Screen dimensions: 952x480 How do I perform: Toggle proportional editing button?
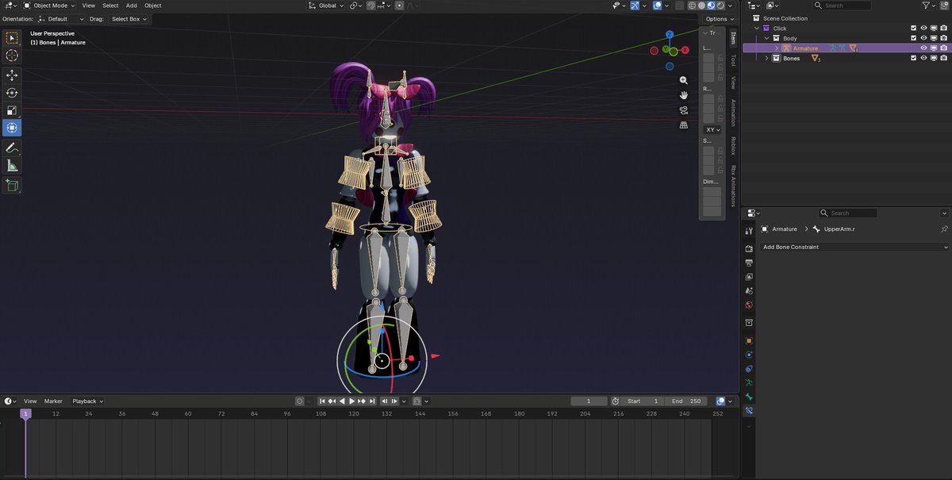pos(400,6)
